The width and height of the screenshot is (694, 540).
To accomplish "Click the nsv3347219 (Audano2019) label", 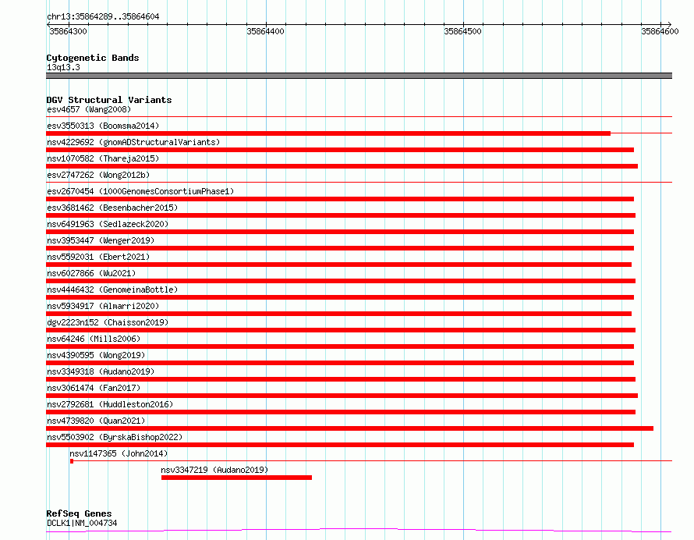I will (x=214, y=470).
